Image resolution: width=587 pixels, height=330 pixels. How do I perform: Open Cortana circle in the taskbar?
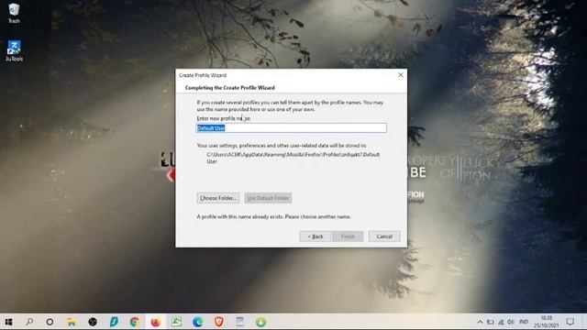coord(50,322)
